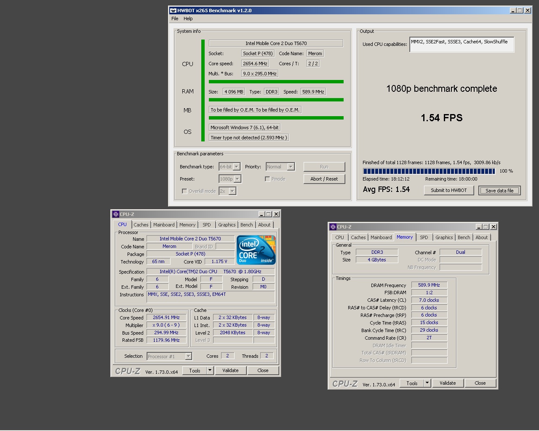Click the Specification field in CPU-Z
The height and width of the screenshot is (431, 539).
pos(211,271)
